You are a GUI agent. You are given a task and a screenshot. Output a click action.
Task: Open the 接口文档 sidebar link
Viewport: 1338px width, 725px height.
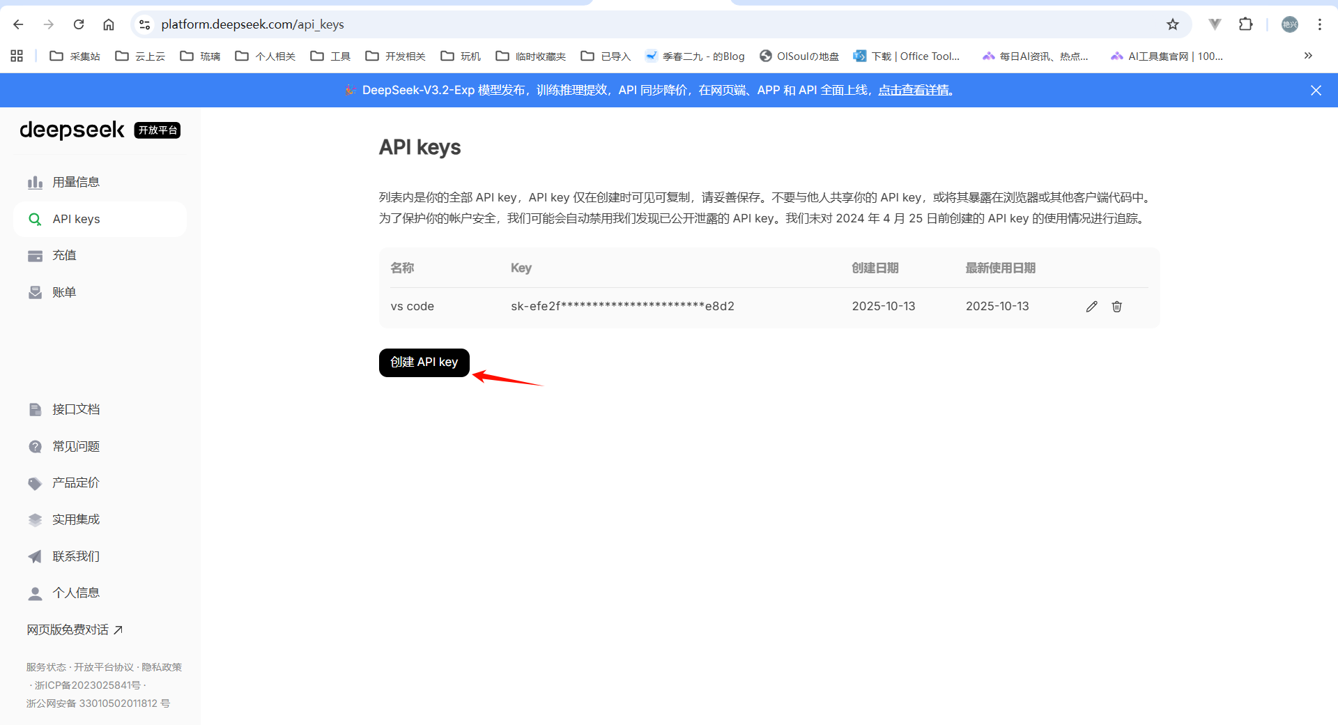76,409
